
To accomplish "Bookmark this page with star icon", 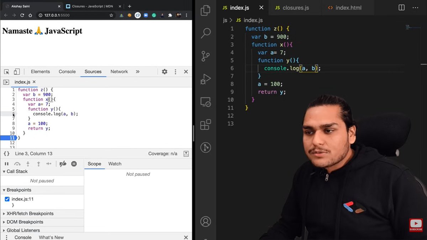I will pos(111,15).
